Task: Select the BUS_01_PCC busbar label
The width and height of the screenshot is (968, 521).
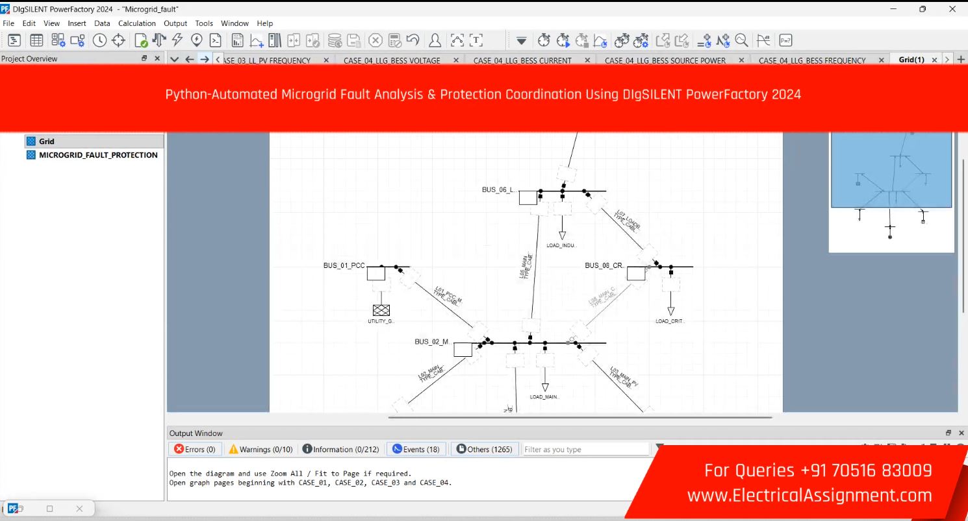Action: pos(344,265)
